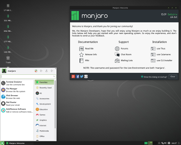Image resolution: width=181 pixels, height=145 pixels.
Task: Select the Recently Used category
Action: (x=44, y=88)
